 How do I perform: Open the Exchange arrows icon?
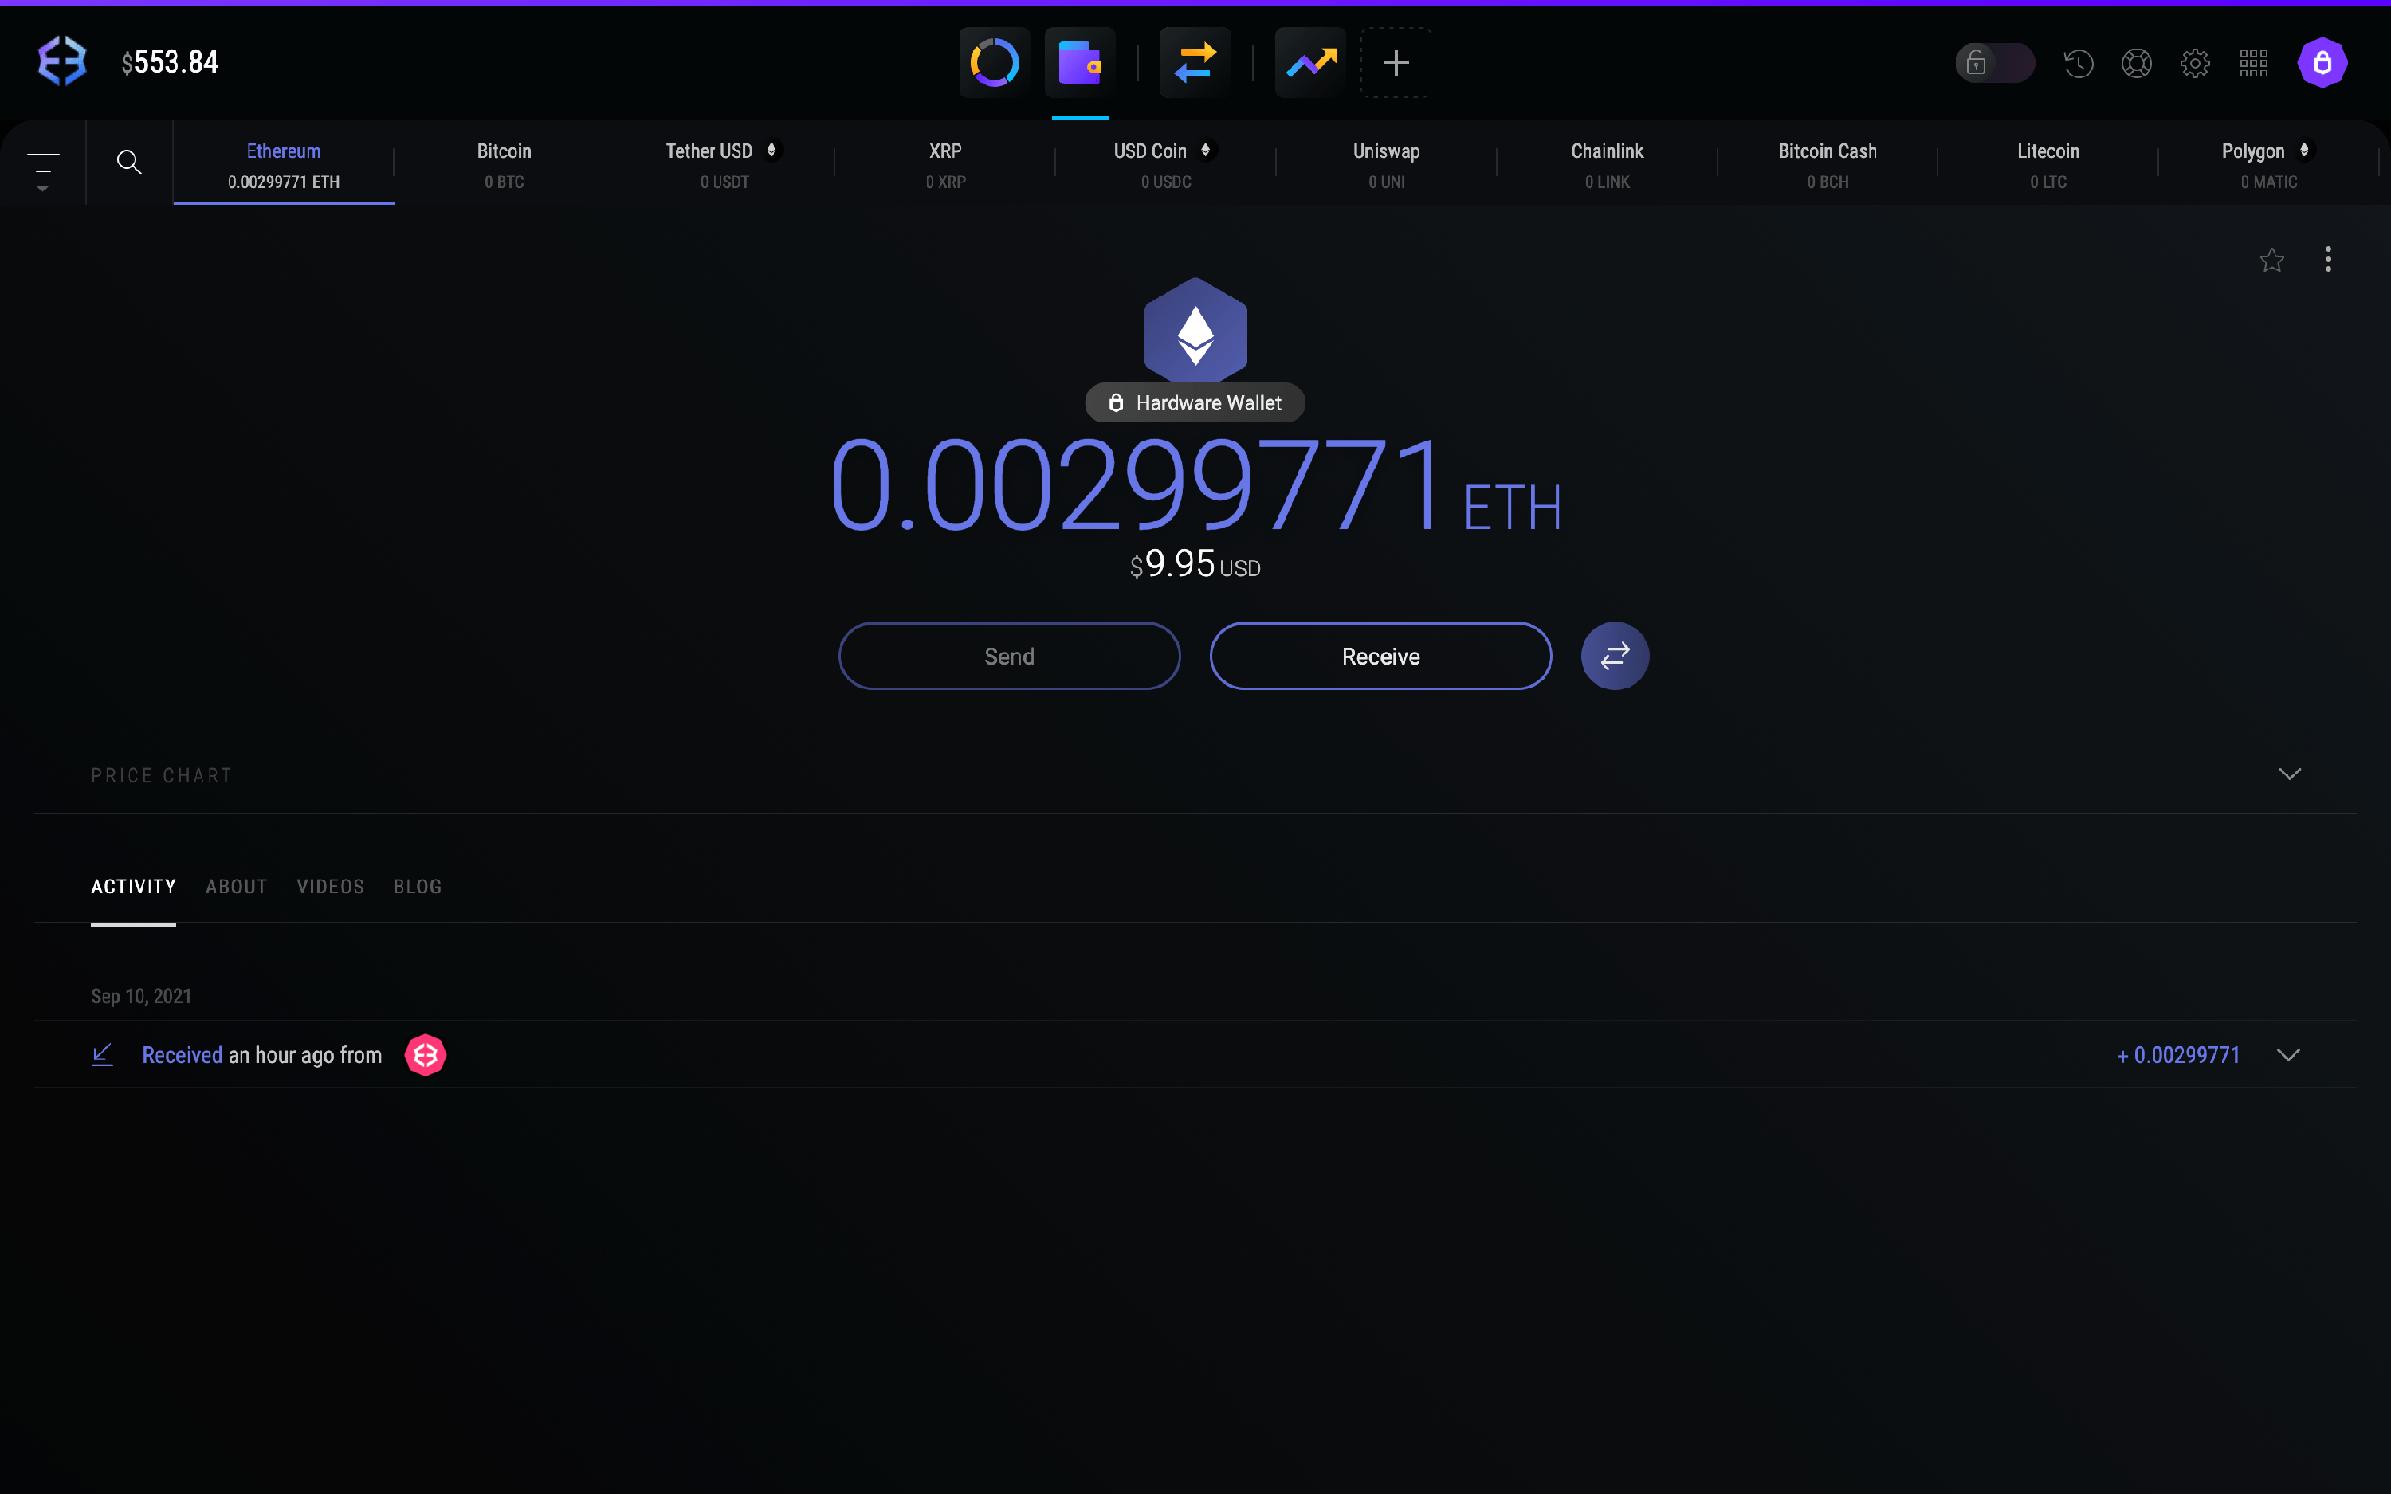tap(1195, 62)
